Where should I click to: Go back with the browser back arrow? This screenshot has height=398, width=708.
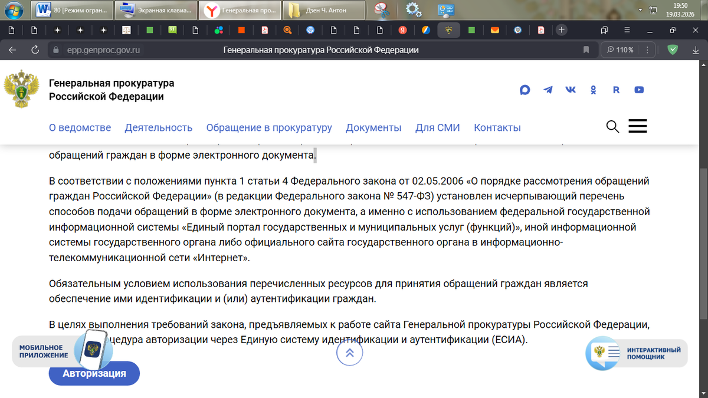point(12,50)
